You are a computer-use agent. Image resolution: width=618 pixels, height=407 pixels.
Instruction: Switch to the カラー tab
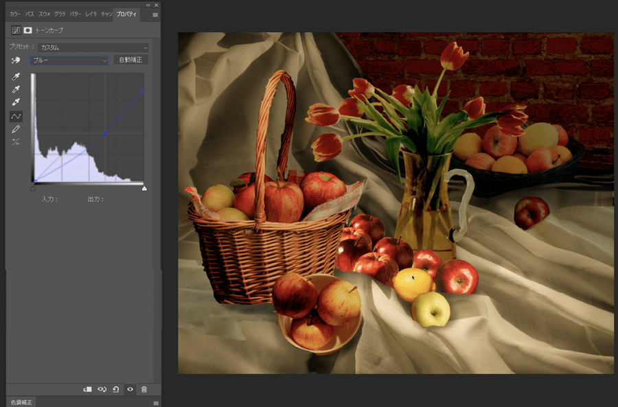[x=15, y=14]
